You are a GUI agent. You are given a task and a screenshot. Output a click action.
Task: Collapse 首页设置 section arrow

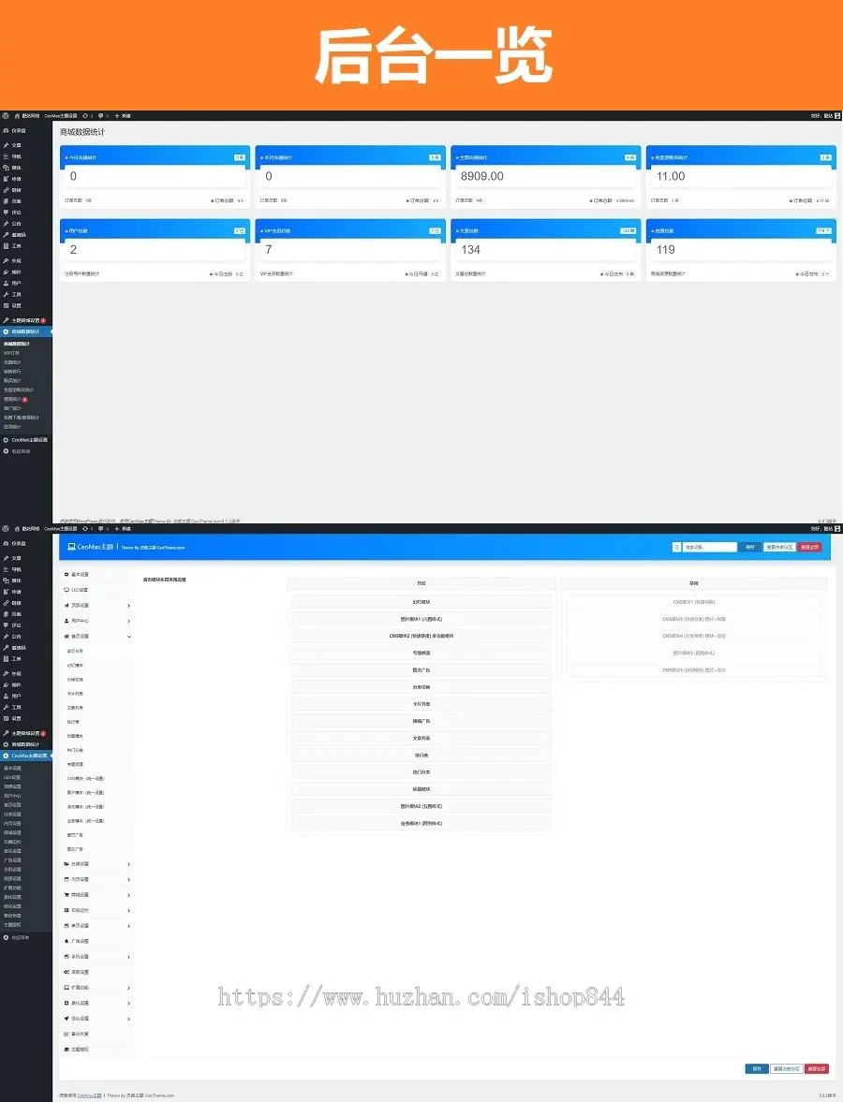pos(128,636)
